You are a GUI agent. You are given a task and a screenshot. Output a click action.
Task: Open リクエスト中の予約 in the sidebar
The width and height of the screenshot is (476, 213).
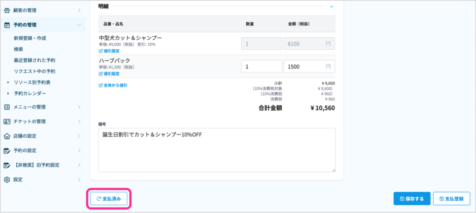click(34, 72)
